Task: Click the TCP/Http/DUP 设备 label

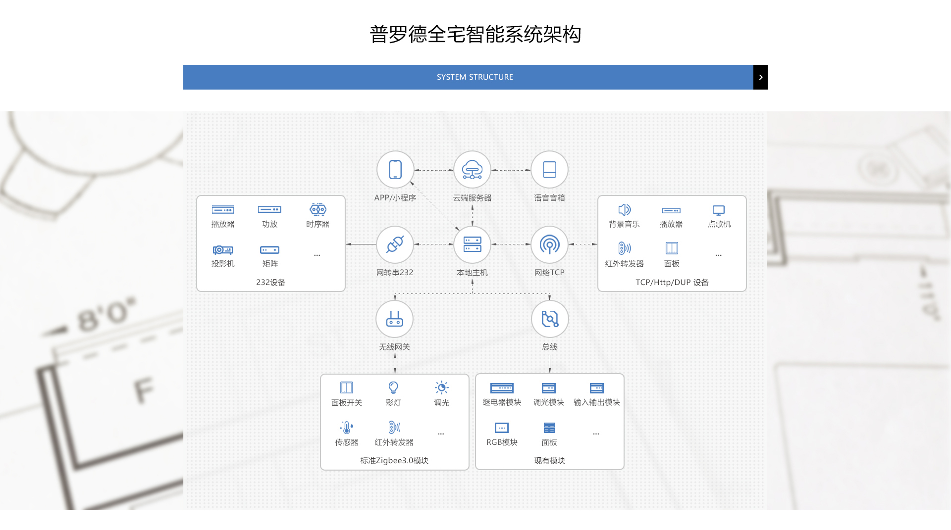Action: coord(672,283)
